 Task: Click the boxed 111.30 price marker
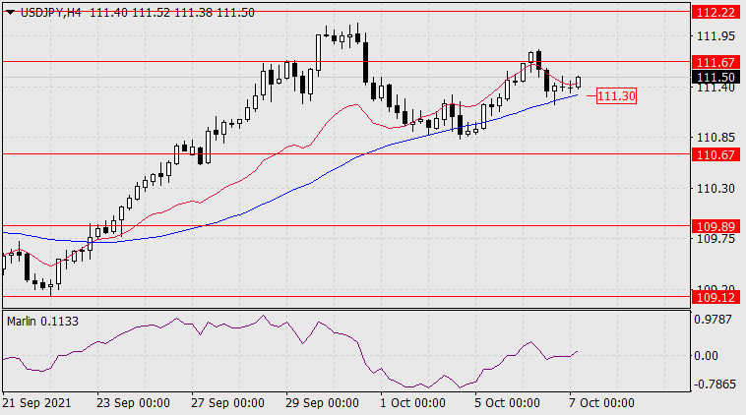tap(616, 96)
